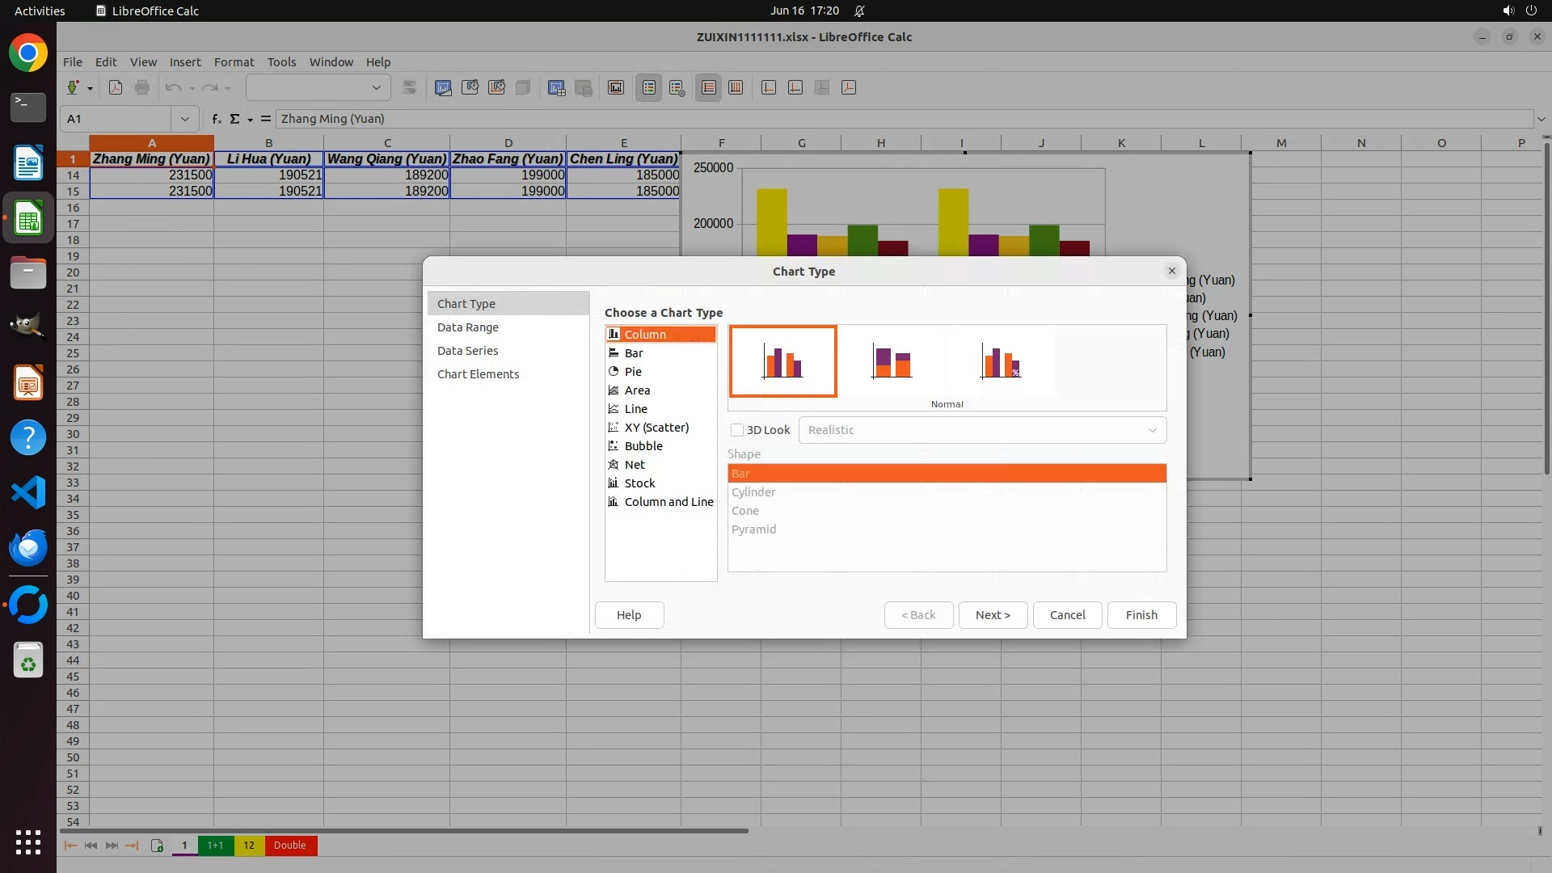Image resolution: width=1552 pixels, height=873 pixels.
Task: Open the chart element selector dropdown in toolbar
Action: coord(376,87)
